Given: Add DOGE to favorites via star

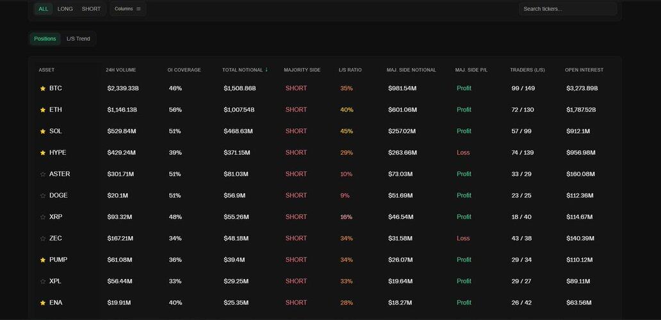Looking at the screenshot, I should (x=43, y=196).
